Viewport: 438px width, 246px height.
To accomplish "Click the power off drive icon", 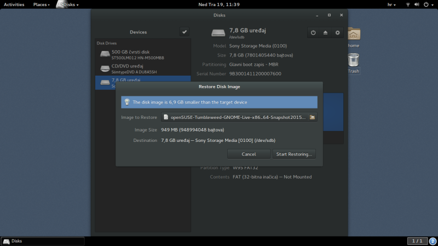I will 313,32.
